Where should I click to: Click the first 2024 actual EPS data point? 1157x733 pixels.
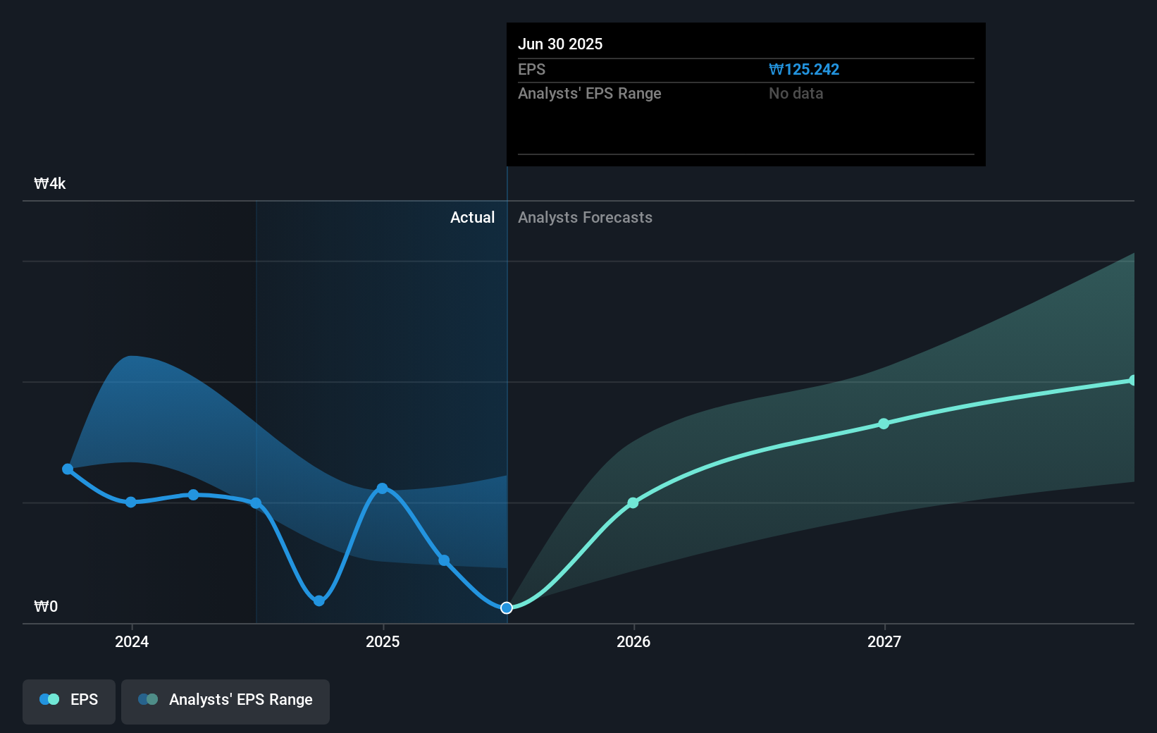pos(68,468)
